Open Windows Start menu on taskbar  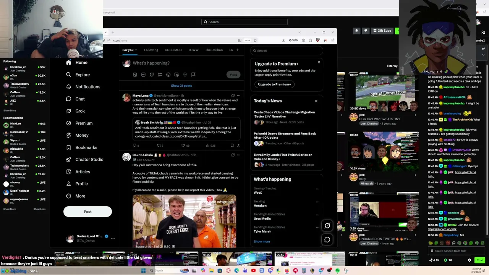click(143, 271)
